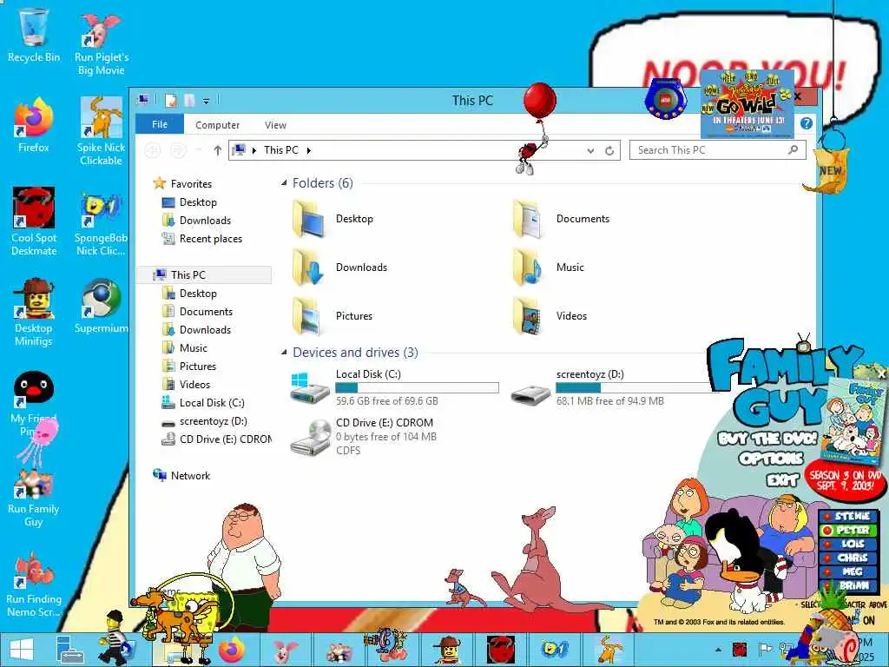Open the Music folder in Folders group

(x=548, y=267)
